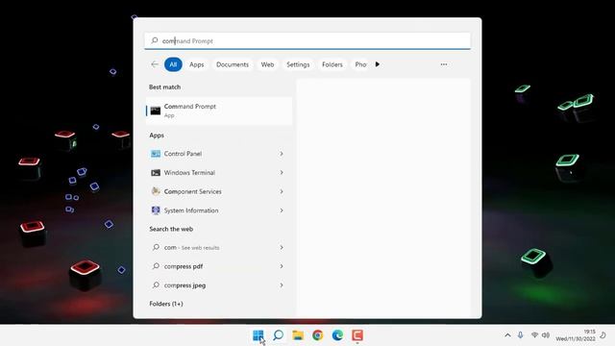This screenshot has width=615, height=346.
Task: Open the three-dot more options menu
Action: pyautogui.click(x=444, y=64)
